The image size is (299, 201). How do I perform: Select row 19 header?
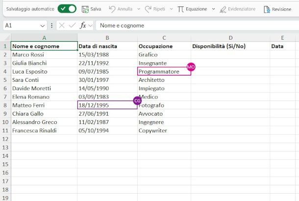pos(5,198)
